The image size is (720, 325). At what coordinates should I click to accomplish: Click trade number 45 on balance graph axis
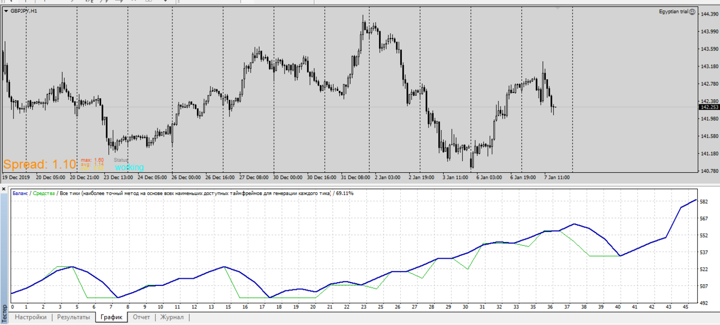click(684, 307)
